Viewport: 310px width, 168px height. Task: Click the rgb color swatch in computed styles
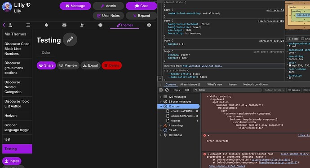[x=290, y=65]
